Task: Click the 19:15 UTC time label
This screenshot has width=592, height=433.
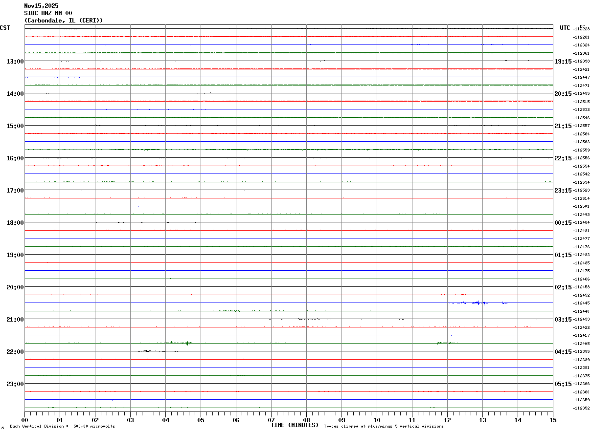Action: coord(563,61)
